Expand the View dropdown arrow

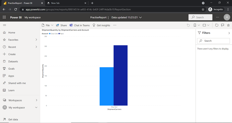coord(208,25)
